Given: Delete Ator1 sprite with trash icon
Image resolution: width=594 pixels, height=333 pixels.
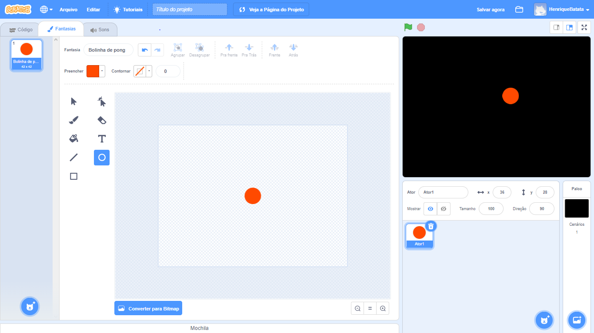Looking at the screenshot, I should pos(430,226).
